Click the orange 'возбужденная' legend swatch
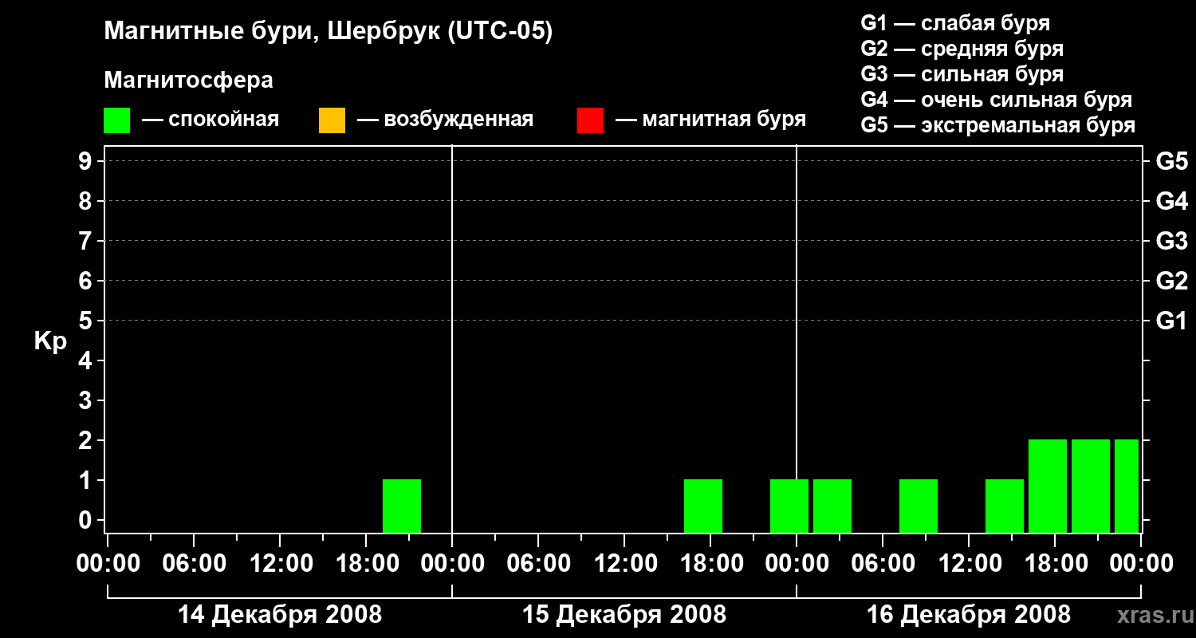1196x638 pixels. (332, 120)
